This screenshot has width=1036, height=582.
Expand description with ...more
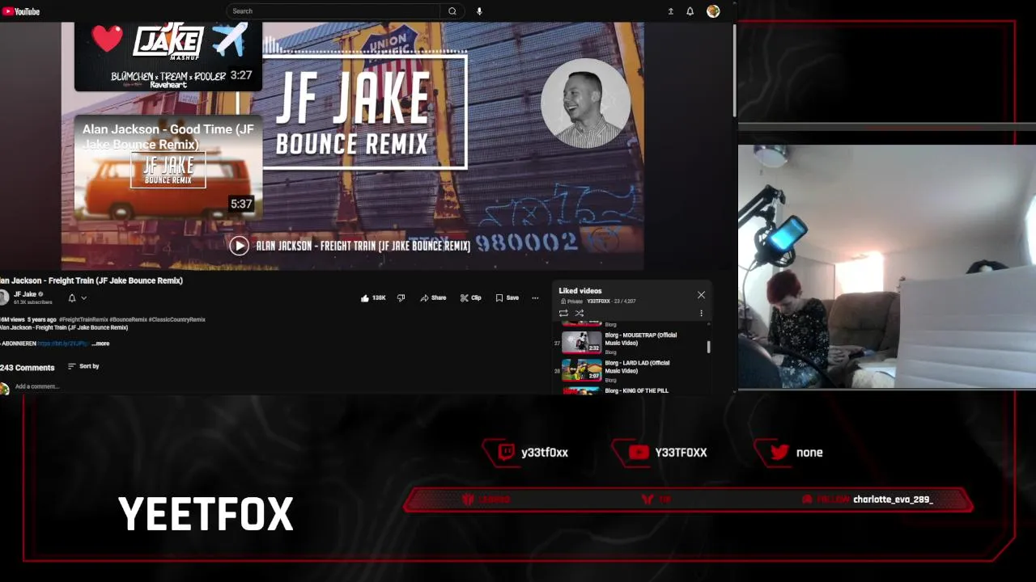(x=100, y=344)
